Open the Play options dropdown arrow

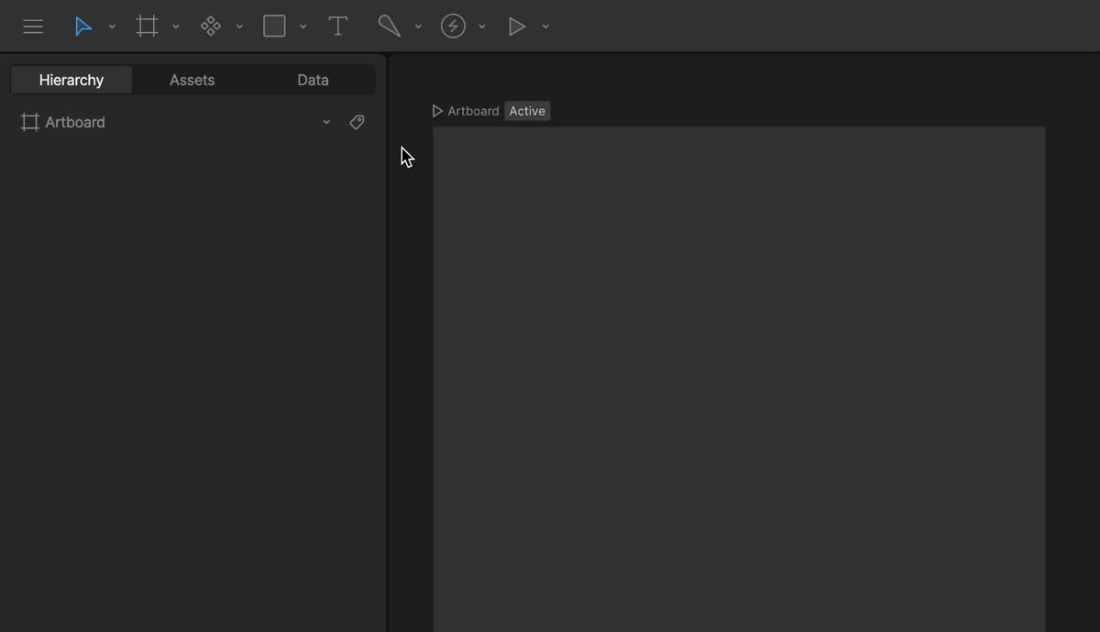[x=545, y=27]
